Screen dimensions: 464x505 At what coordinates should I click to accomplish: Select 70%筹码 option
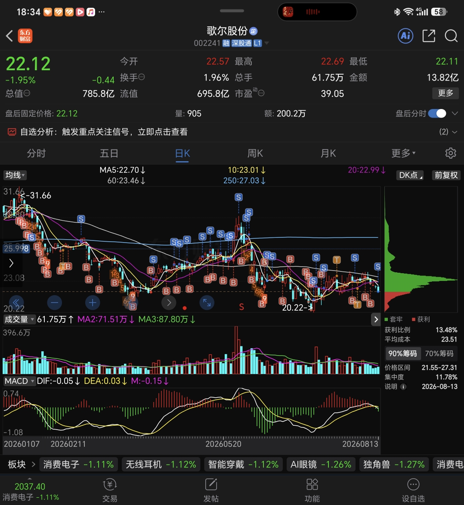click(x=439, y=354)
